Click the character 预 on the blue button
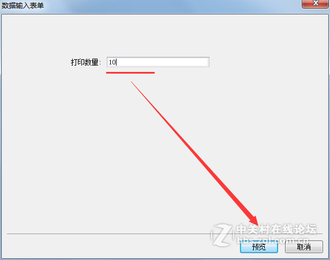Image resolution: width=330 pixels, height=260 pixels. pos(256,247)
